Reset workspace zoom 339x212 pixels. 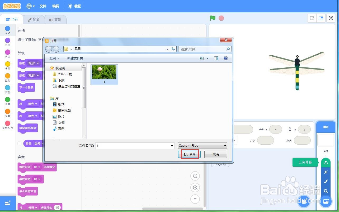click(x=195, y=199)
